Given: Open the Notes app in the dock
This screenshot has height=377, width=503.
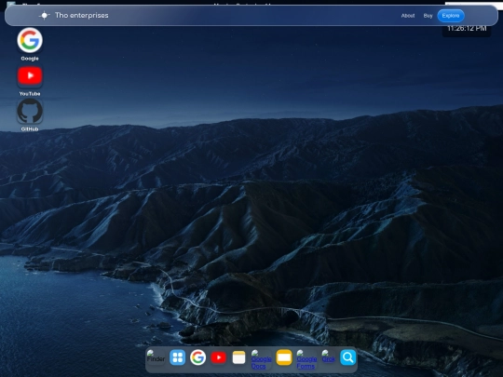Looking at the screenshot, I should click(239, 357).
